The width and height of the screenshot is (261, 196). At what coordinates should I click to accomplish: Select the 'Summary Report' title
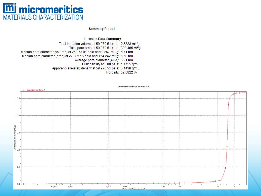(x=102, y=29)
